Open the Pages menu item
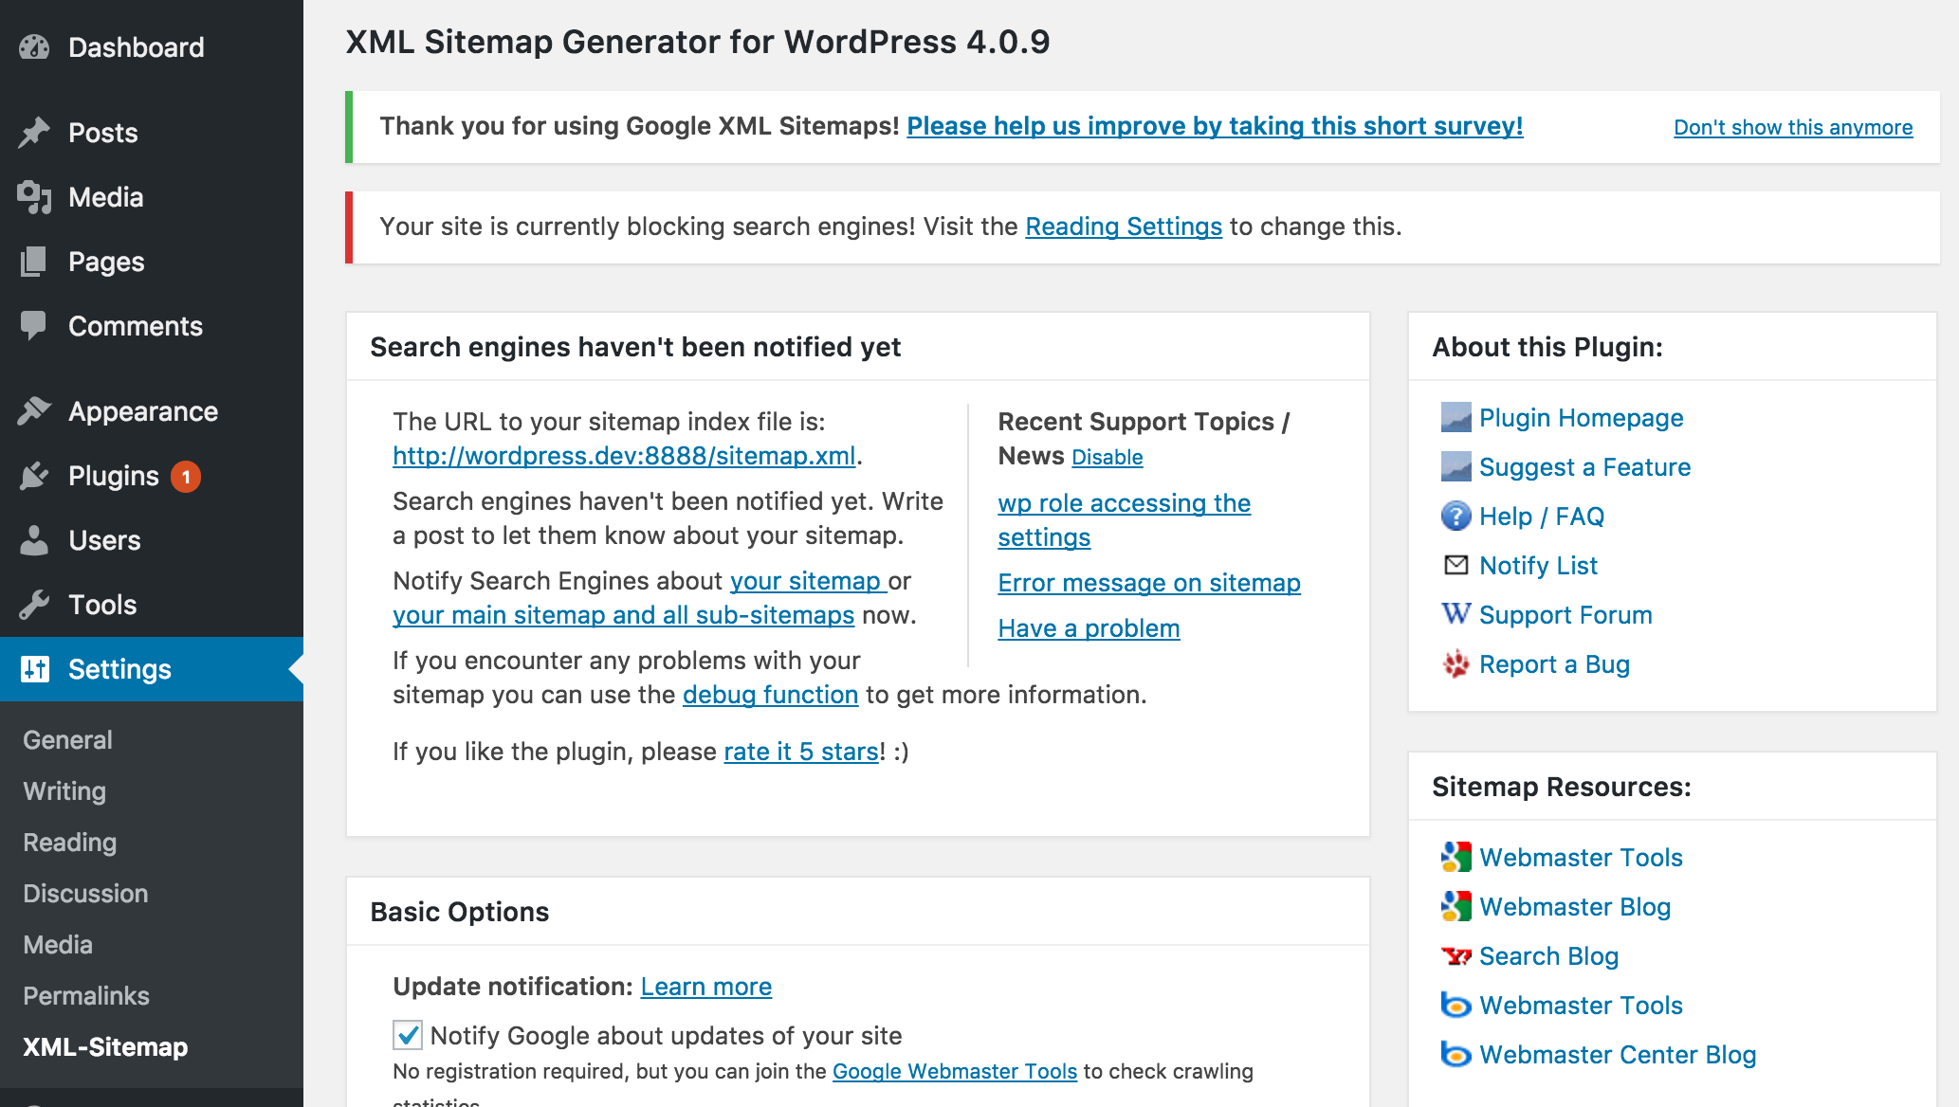Screen dimensions: 1959x1107 click(106, 262)
